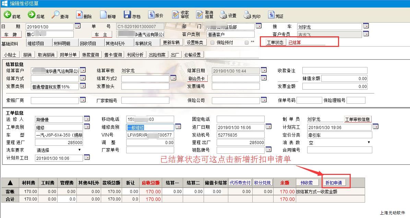This screenshot has width=410, height=218.
Task: Click into the 收款备注 input field
Action: pyautogui.click(x=335, y=71)
